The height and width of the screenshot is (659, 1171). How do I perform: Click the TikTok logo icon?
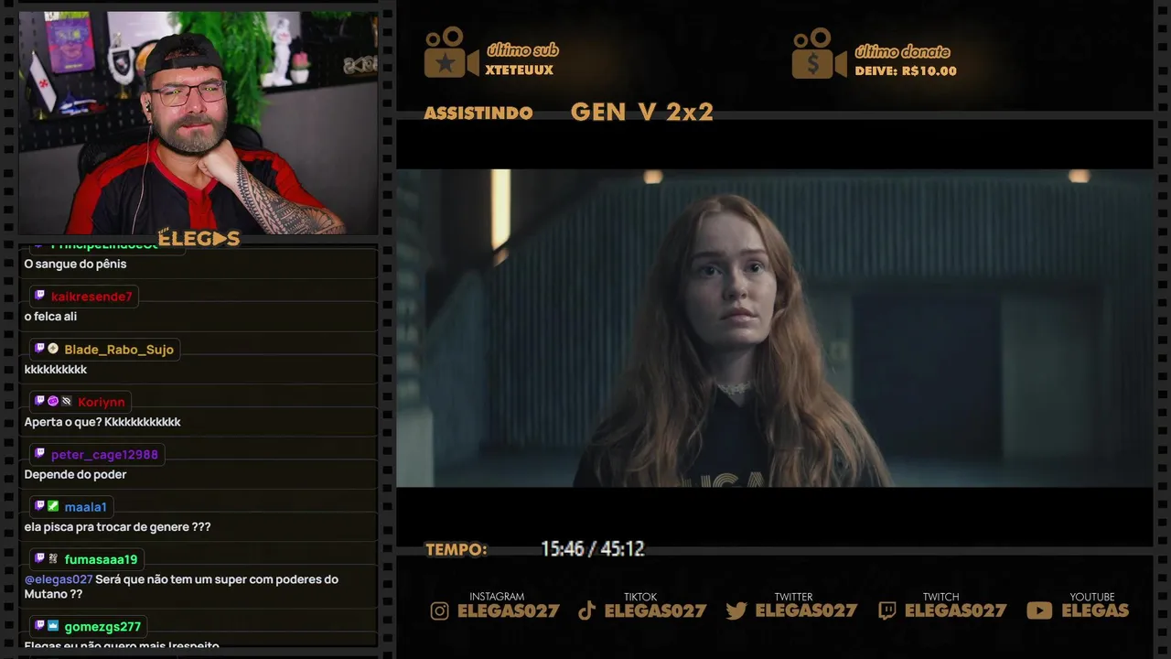click(587, 611)
